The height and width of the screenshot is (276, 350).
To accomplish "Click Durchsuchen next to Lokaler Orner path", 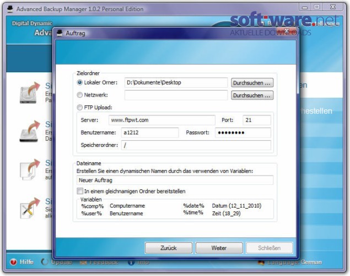I will pyautogui.click(x=252, y=83).
